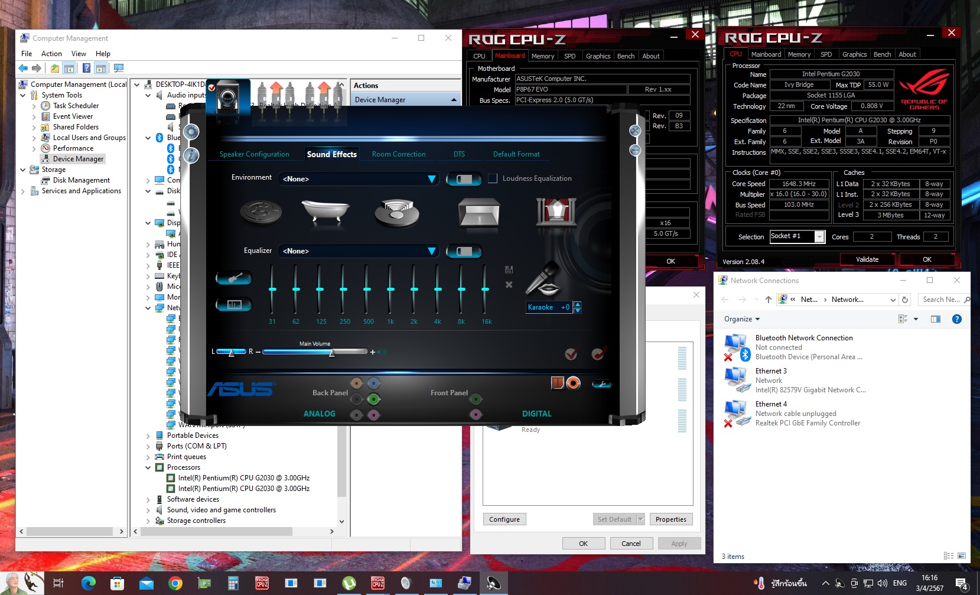
Task: Click Properties button in Sound dialog
Action: coord(671,519)
